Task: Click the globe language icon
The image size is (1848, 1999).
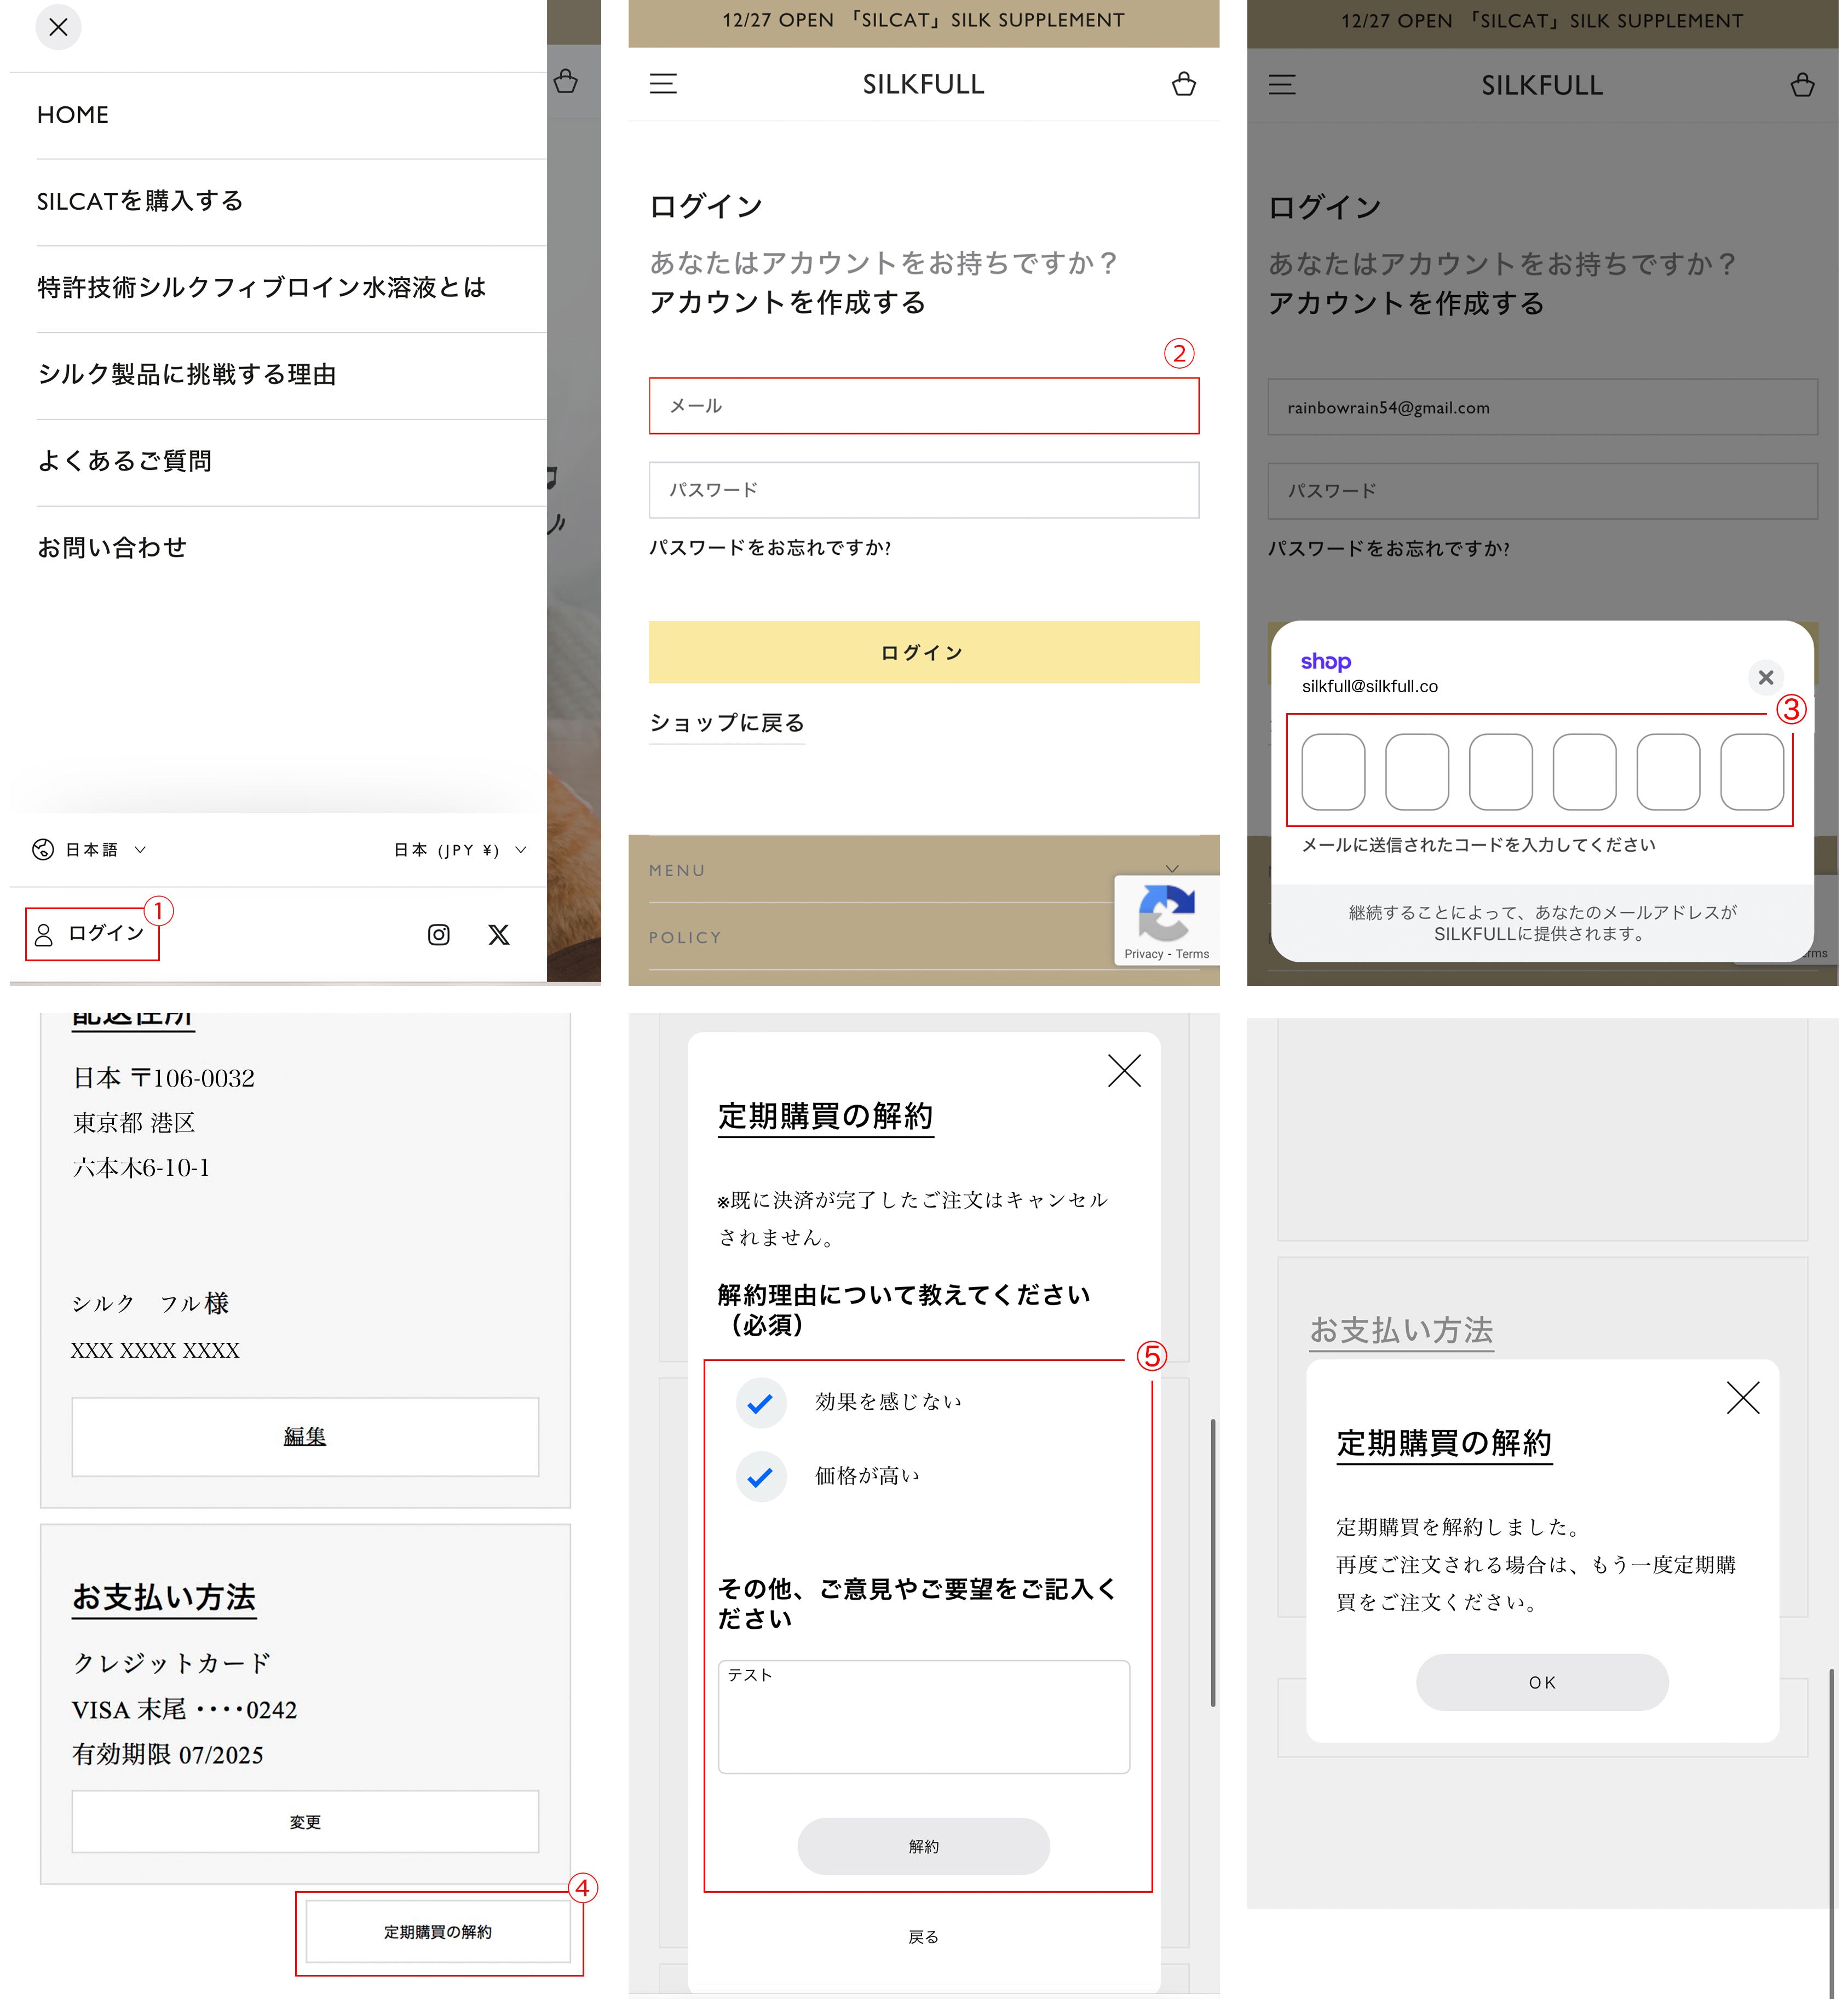Action: pos(43,850)
